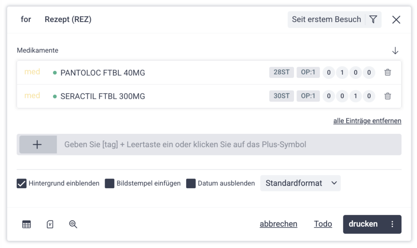Delete the PANTOLOC FTBL 40MG entry

pos(388,72)
